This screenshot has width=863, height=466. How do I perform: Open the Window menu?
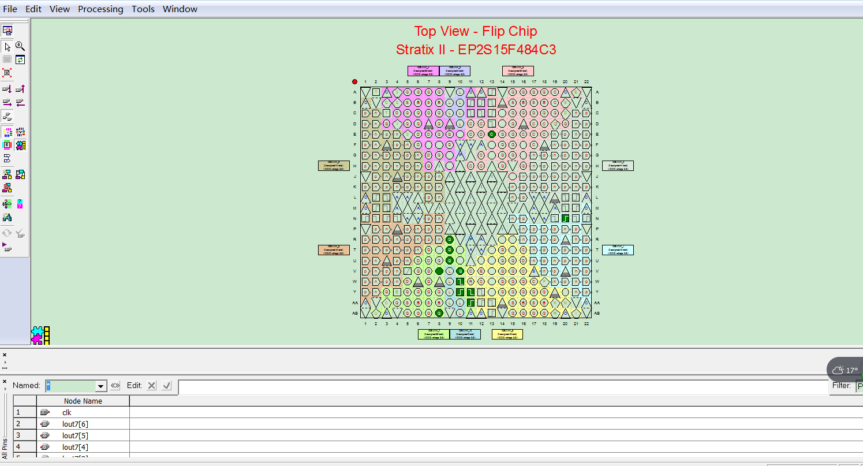click(180, 9)
